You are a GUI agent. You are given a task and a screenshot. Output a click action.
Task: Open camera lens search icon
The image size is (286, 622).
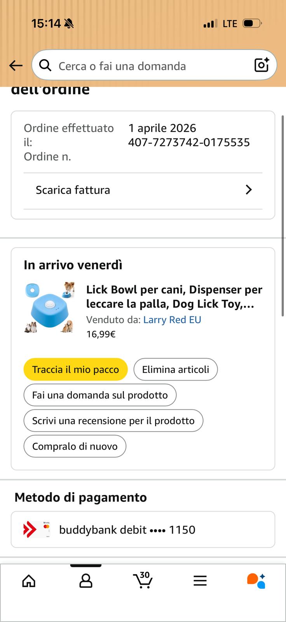coord(262,65)
